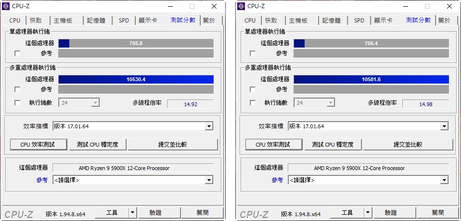This screenshot has width=461, height=221.
Task: Enable multi-thread 參考 checkbox in left window
Action: (x=17, y=89)
